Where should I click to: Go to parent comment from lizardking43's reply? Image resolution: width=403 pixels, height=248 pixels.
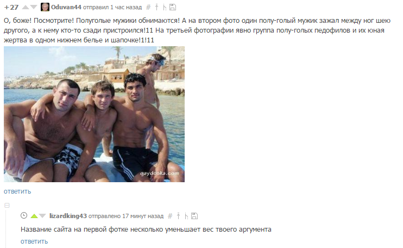coord(178,216)
